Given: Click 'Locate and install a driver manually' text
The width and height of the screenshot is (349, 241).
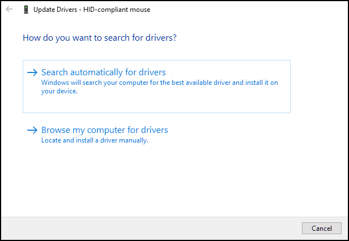Looking at the screenshot, I should [x=94, y=140].
